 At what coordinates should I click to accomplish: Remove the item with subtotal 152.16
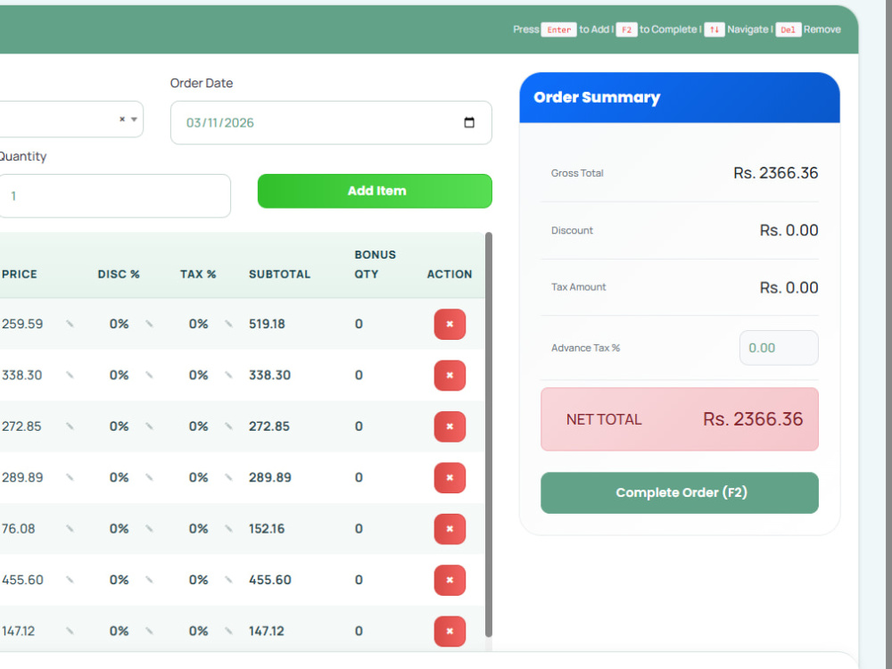click(450, 529)
